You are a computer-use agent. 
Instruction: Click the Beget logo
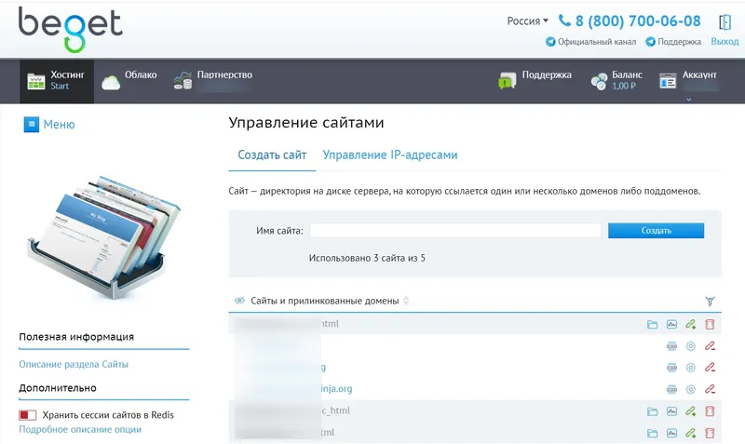click(x=71, y=29)
